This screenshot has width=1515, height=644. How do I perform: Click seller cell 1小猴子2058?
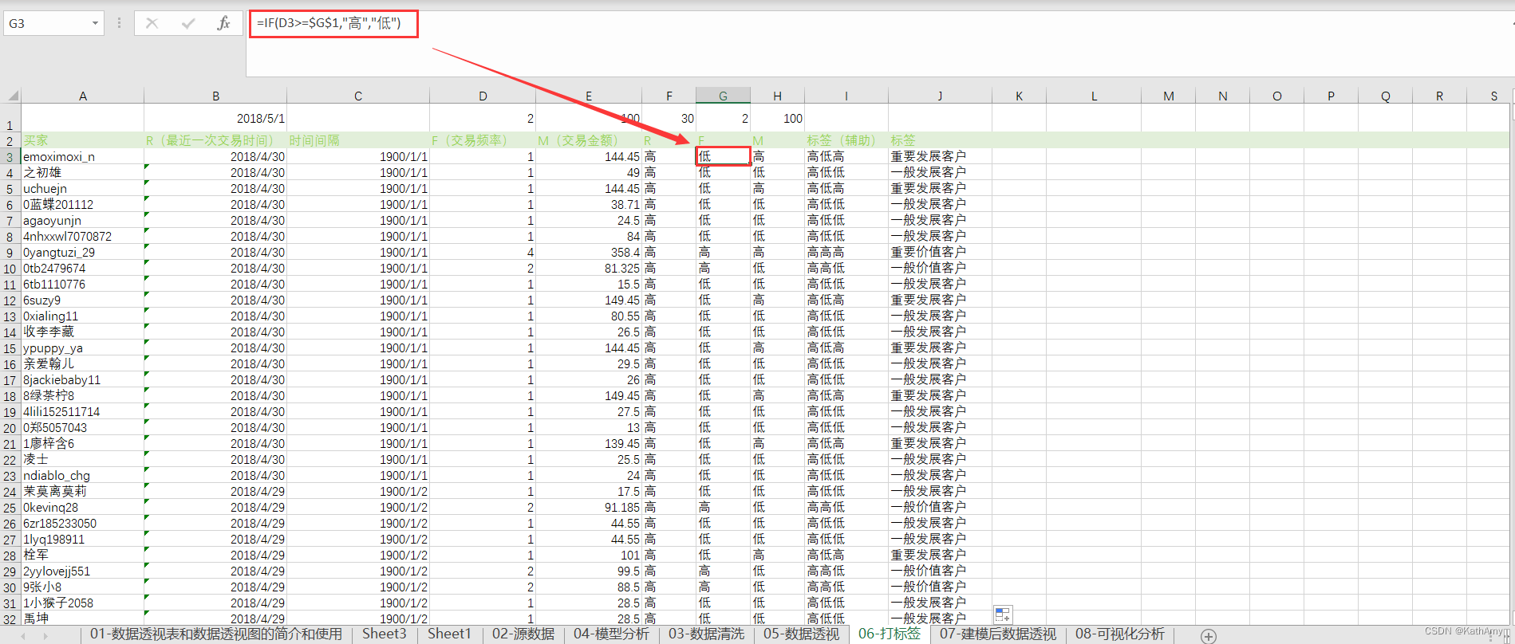tap(82, 603)
